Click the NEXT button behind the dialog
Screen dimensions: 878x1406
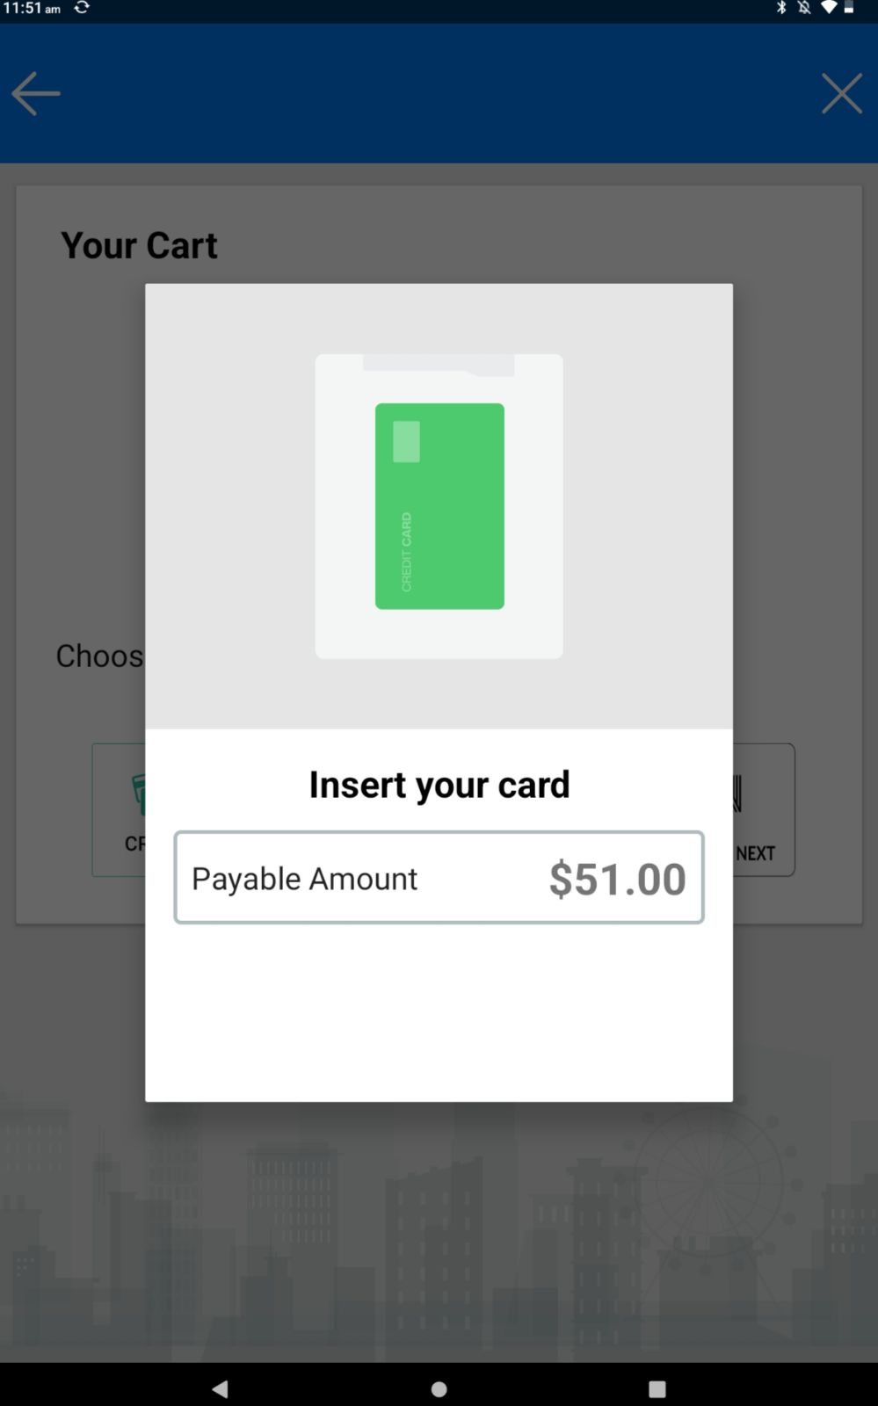tap(763, 809)
